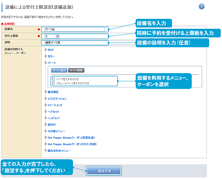Image resolution: width=222 pixels, height=179 pixels.
Task: Expand the トリートメント category
Action: (46, 105)
